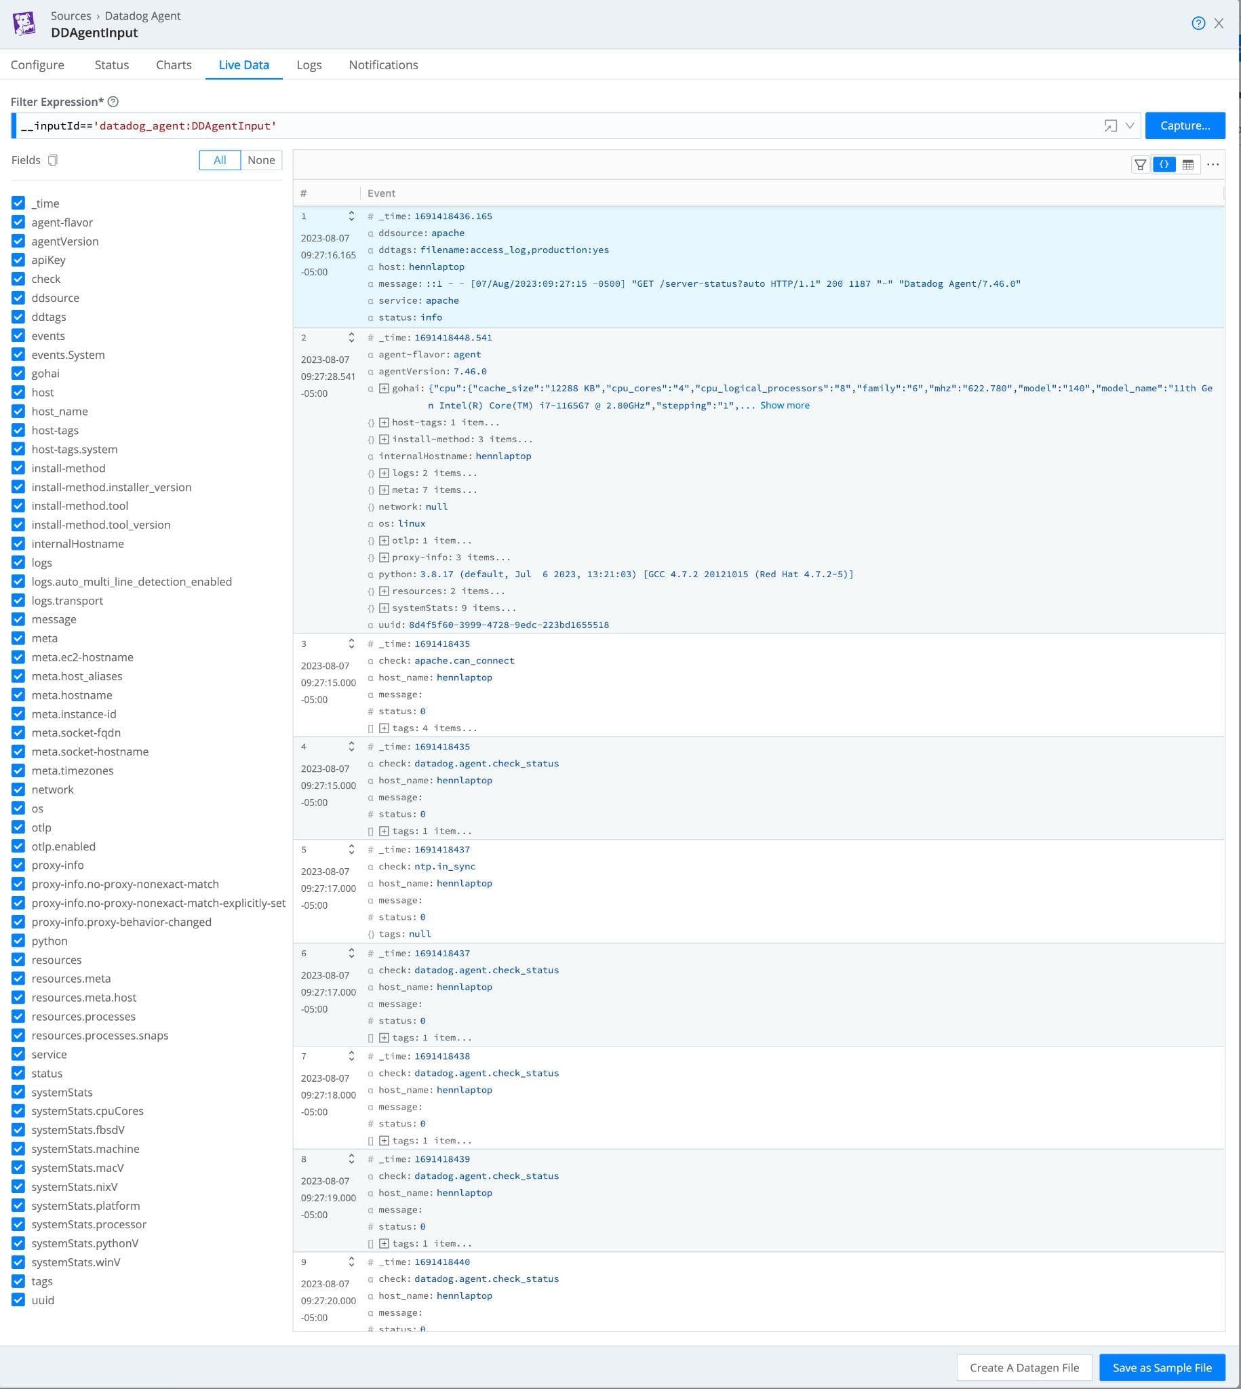Click the copy fields icon next to Fields
The image size is (1241, 1389).
coord(52,160)
